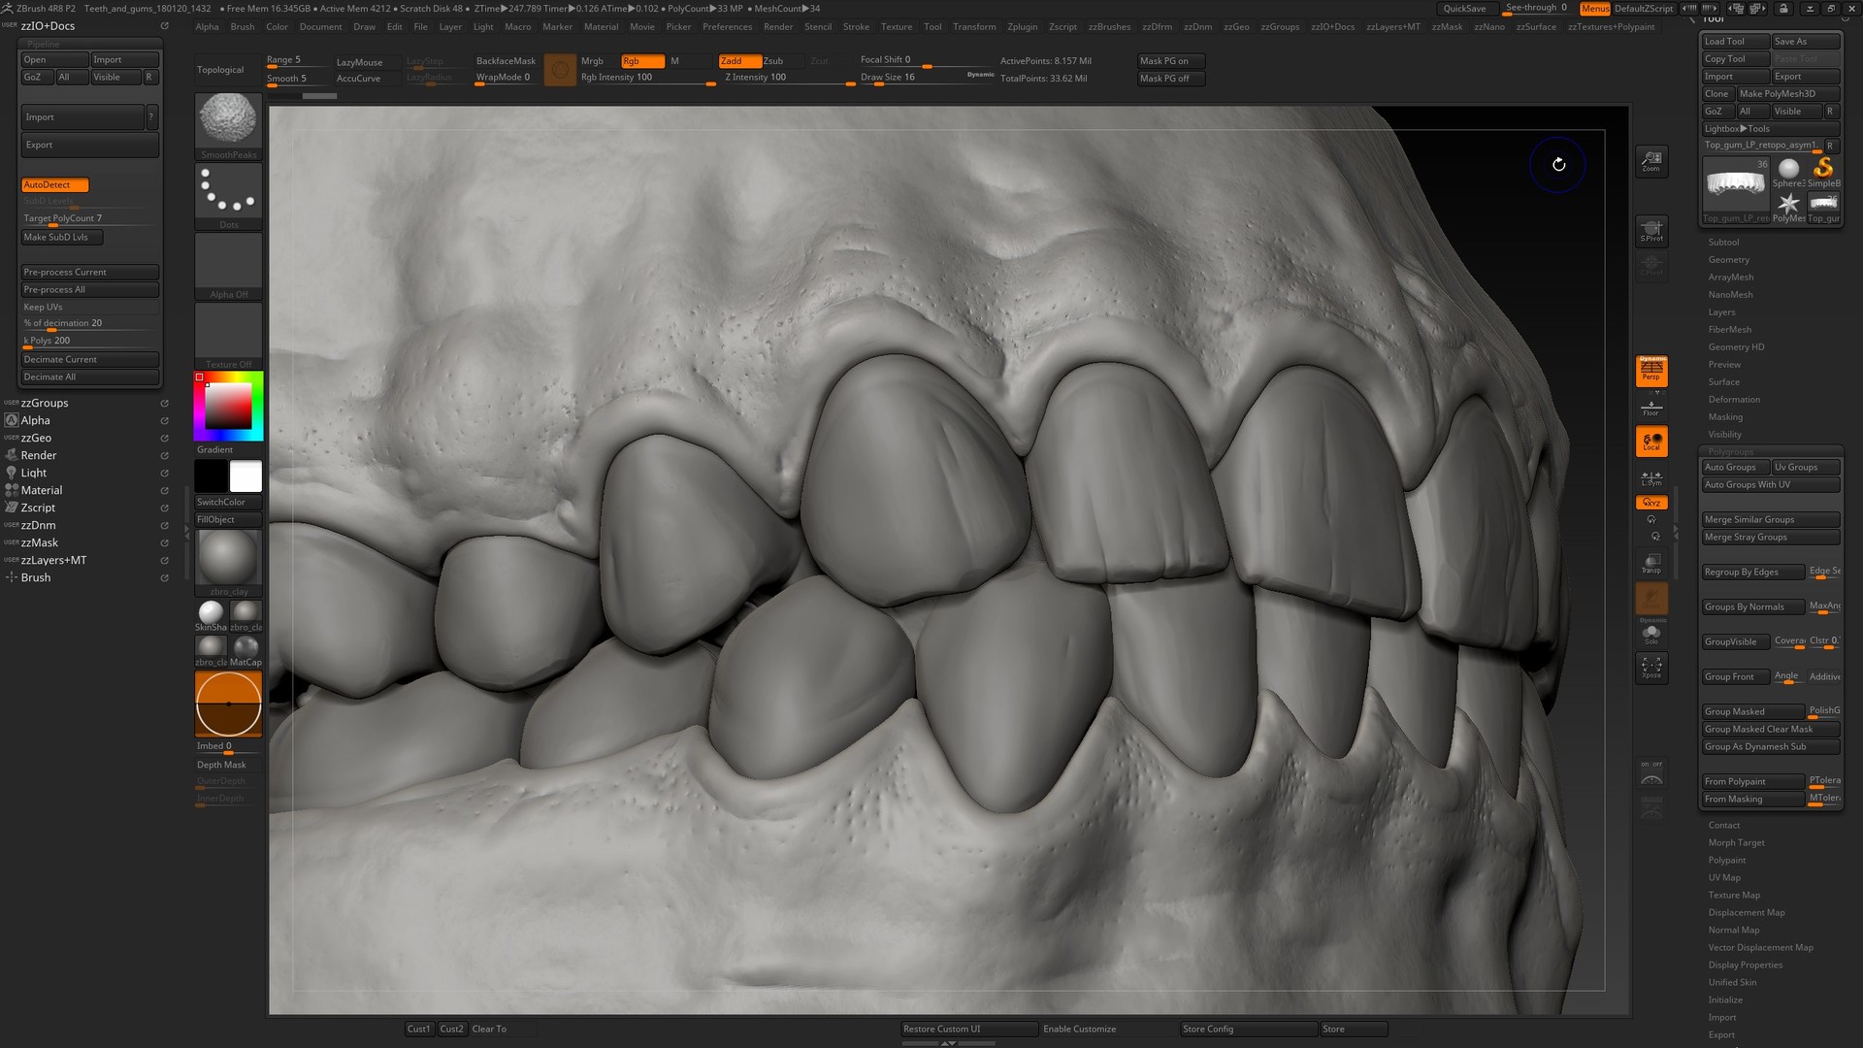Enable the Transp transparency icon
Viewport: 1863px width, 1048px height.
coord(1651,563)
